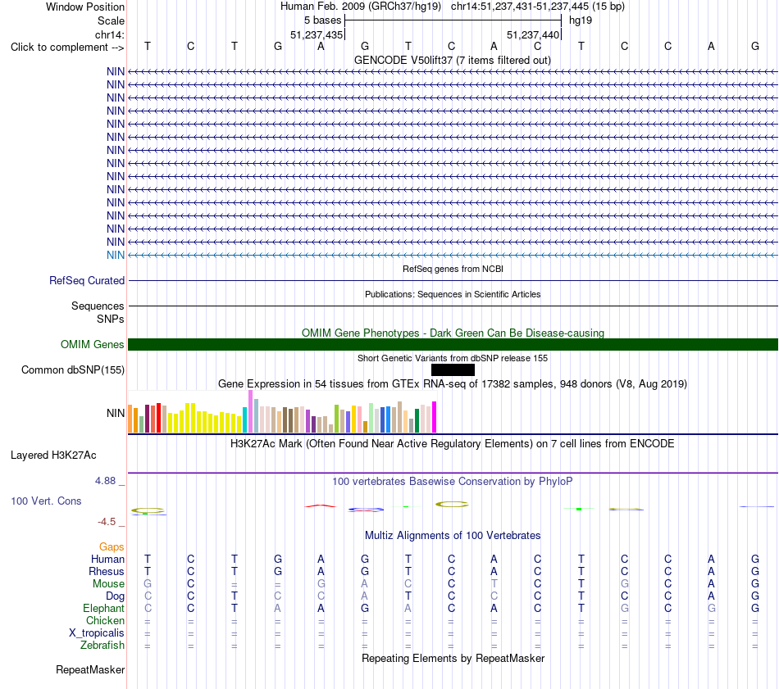Select the Dog alignment row label

click(x=115, y=596)
